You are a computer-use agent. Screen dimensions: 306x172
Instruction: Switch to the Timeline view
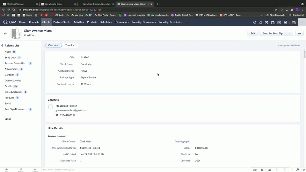70,45
